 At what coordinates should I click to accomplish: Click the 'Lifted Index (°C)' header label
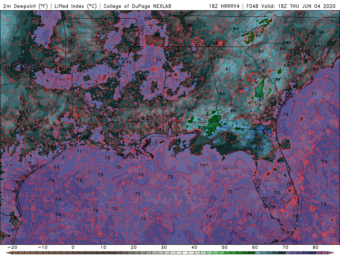click(x=76, y=6)
